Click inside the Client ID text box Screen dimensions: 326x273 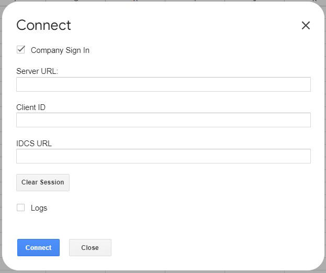pos(163,120)
